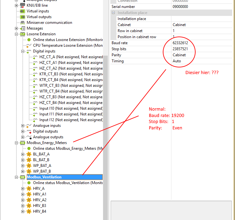Click the HZ_CT_A digital input icon
This screenshot has height=220, width=235.
pyautogui.click(x=35, y=57)
